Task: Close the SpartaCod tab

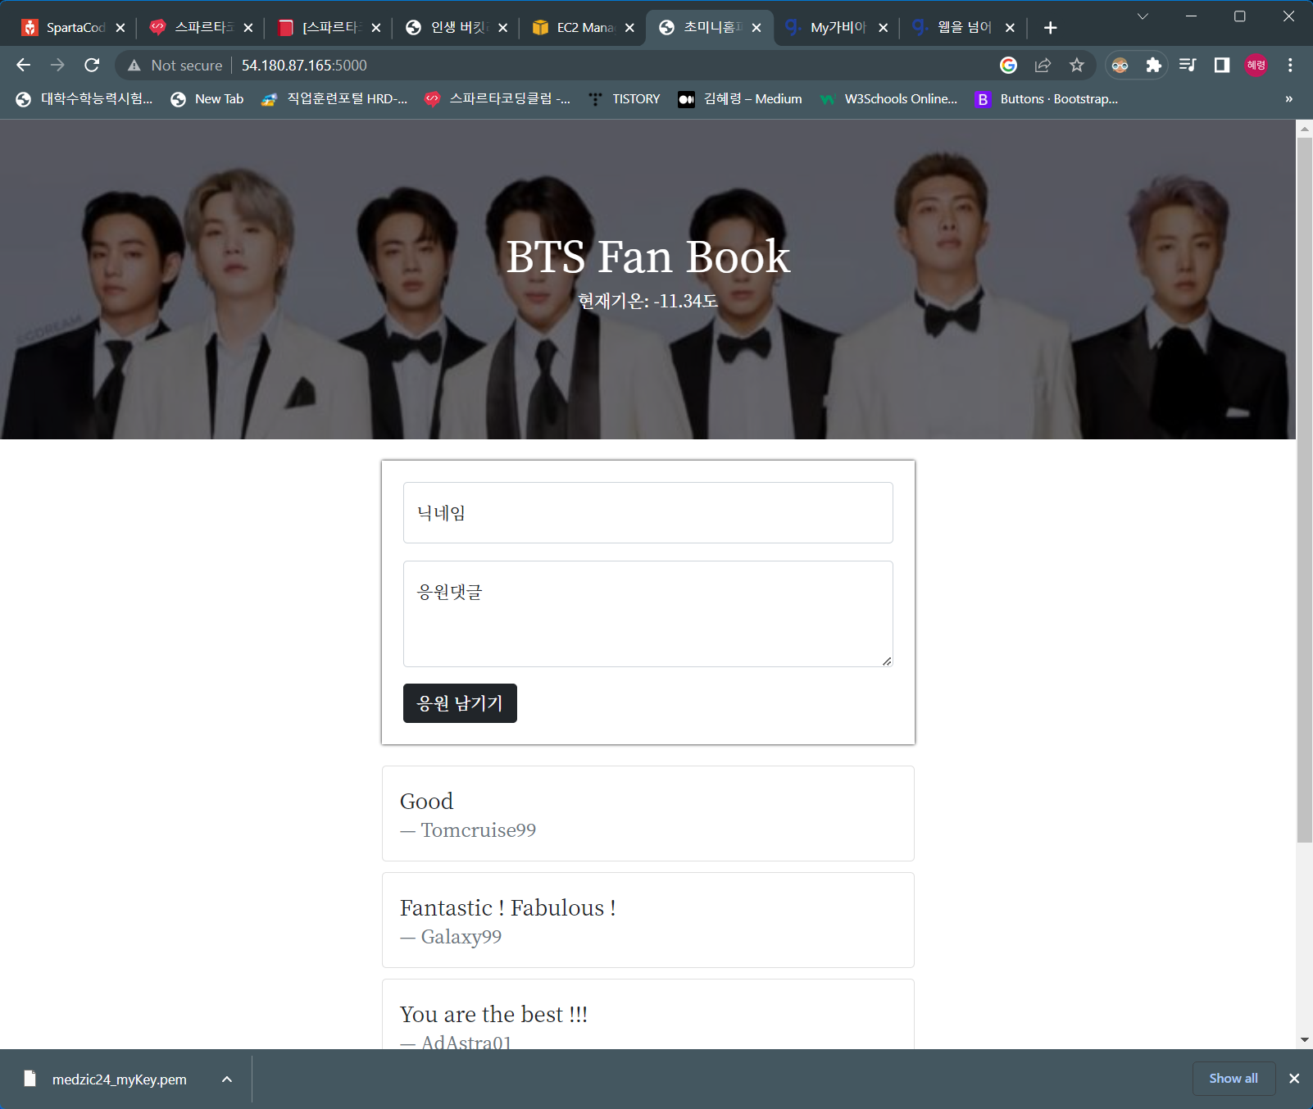Action: pyautogui.click(x=120, y=27)
